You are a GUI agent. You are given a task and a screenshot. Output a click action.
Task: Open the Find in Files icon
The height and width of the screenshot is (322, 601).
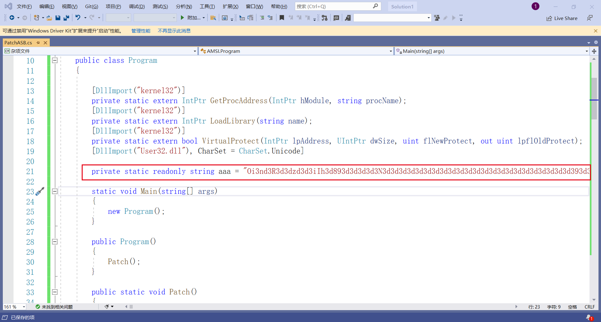(x=213, y=18)
